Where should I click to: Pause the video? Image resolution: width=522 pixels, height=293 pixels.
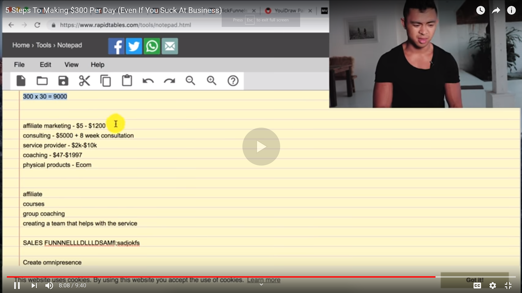coord(17,286)
